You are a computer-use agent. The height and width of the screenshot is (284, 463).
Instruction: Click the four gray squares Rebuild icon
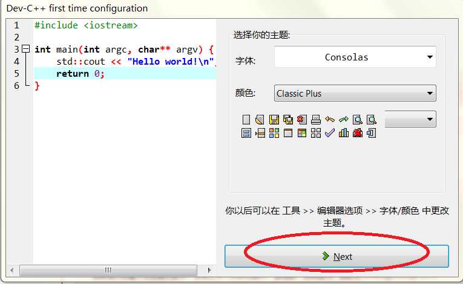[x=316, y=133]
